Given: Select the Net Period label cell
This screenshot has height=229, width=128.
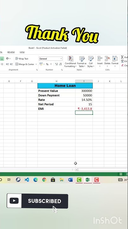Looking at the screenshot, I should pos(56,104).
